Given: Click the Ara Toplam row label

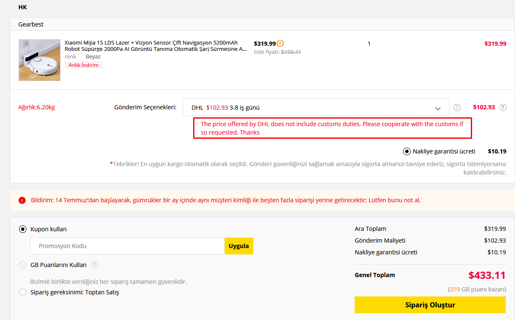Looking at the screenshot, I should [x=371, y=229].
